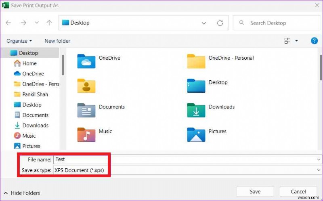Expand File name history dropdown arrow
The height and width of the screenshot is (201, 323).
pyautogui.click(x=319, y=159)
